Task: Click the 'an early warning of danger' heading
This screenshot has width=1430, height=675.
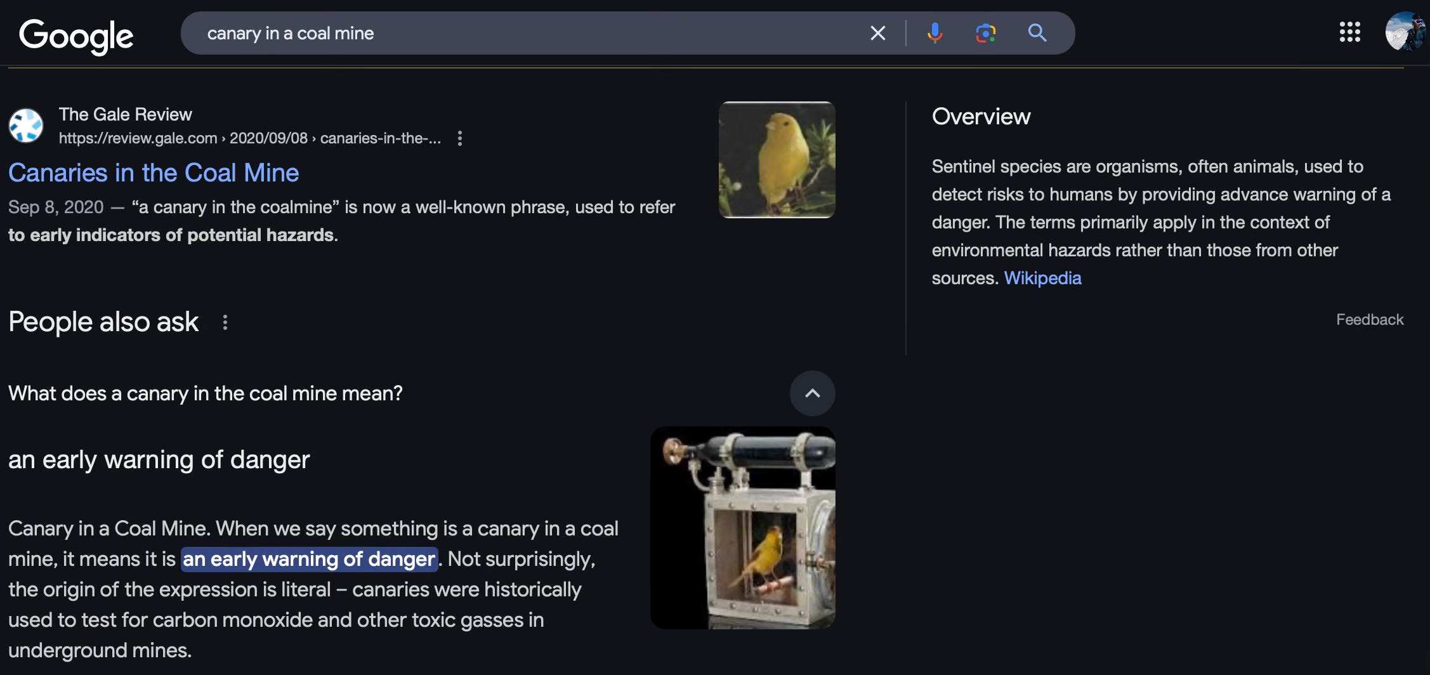Action: click(x=159, y=459)
